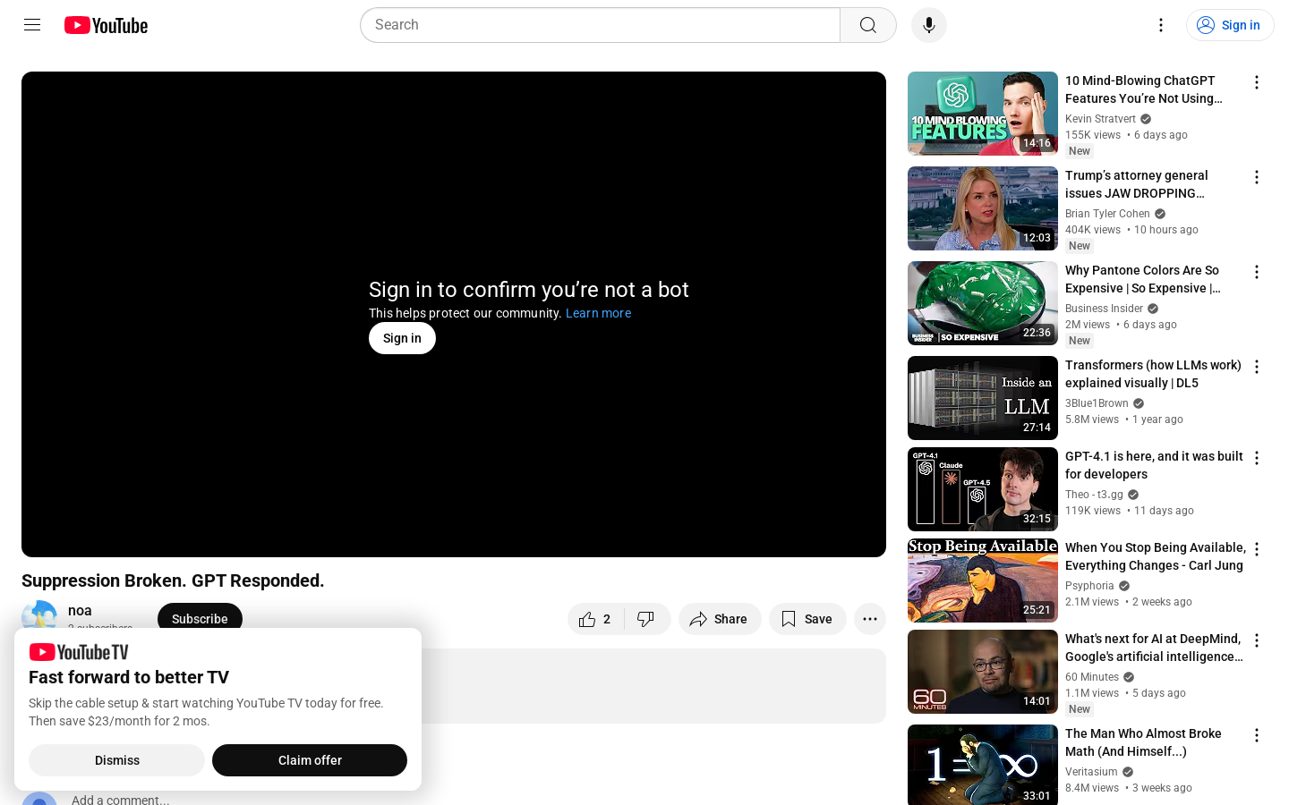Open options for GPT-4.1 video
This screenshot has height=805, width=1289.
1257,458
